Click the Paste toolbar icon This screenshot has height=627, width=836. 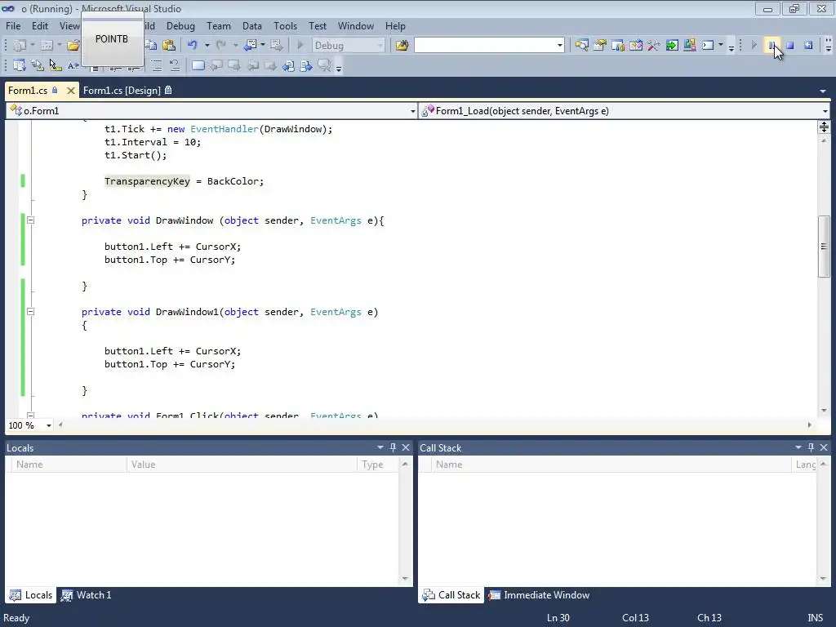coord(169,46)
